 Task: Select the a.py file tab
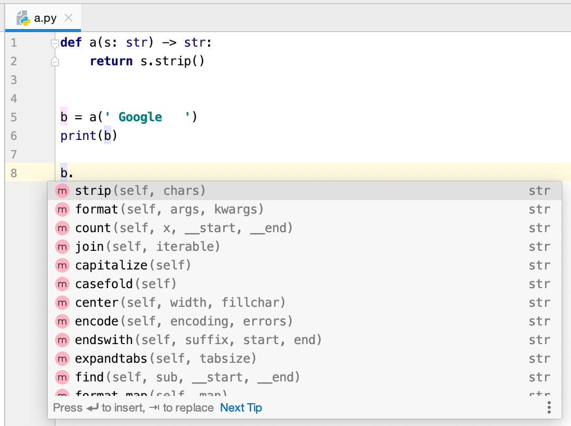44,19
